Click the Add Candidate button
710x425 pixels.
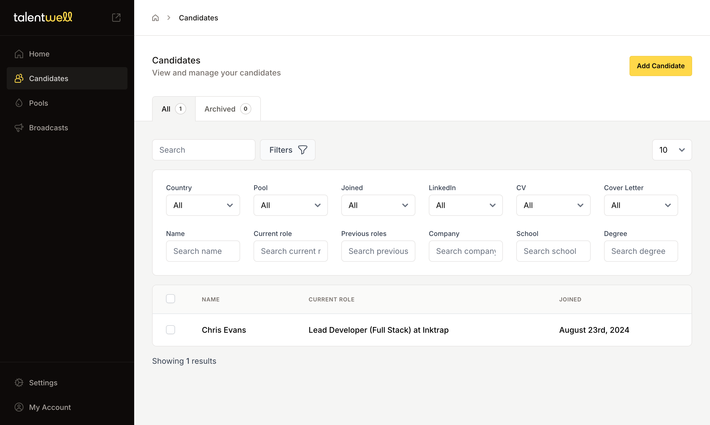660,66
